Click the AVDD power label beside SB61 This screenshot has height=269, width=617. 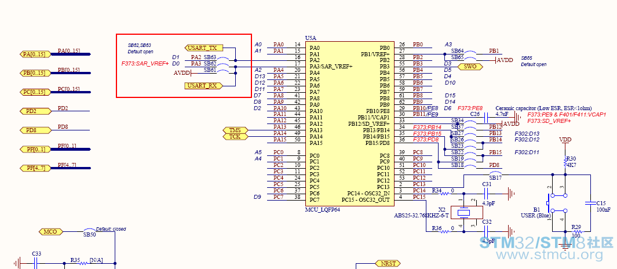point(181,73)
